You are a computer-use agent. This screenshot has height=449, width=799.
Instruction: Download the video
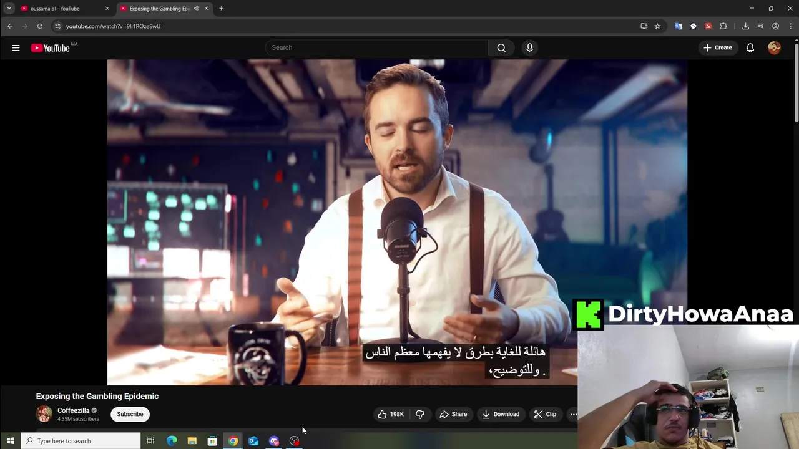pyautogui.click(x=501, y=414)
